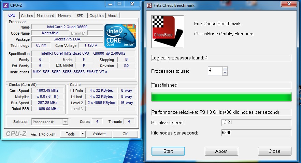Click the Name value Intel Core 2 Quad Q6600

[67, 27]
